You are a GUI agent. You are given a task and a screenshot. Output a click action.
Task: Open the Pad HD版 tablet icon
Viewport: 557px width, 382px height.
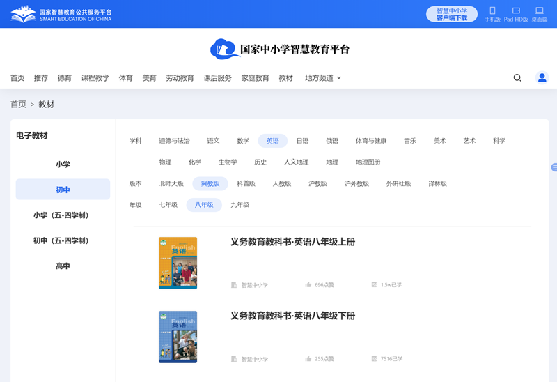[516, 10]
